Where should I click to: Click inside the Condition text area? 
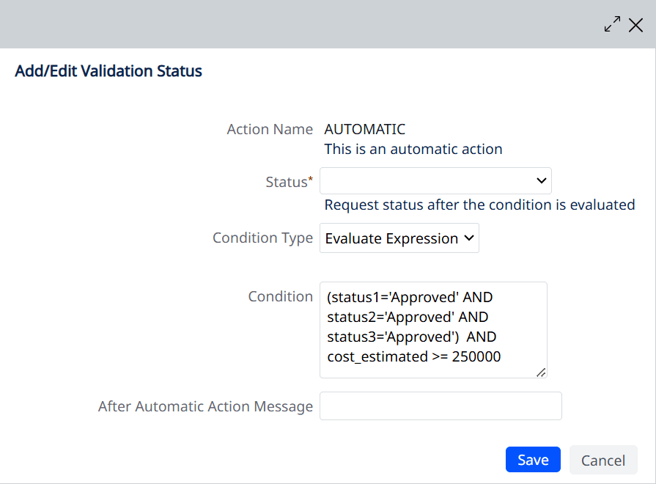click(433, 330)
